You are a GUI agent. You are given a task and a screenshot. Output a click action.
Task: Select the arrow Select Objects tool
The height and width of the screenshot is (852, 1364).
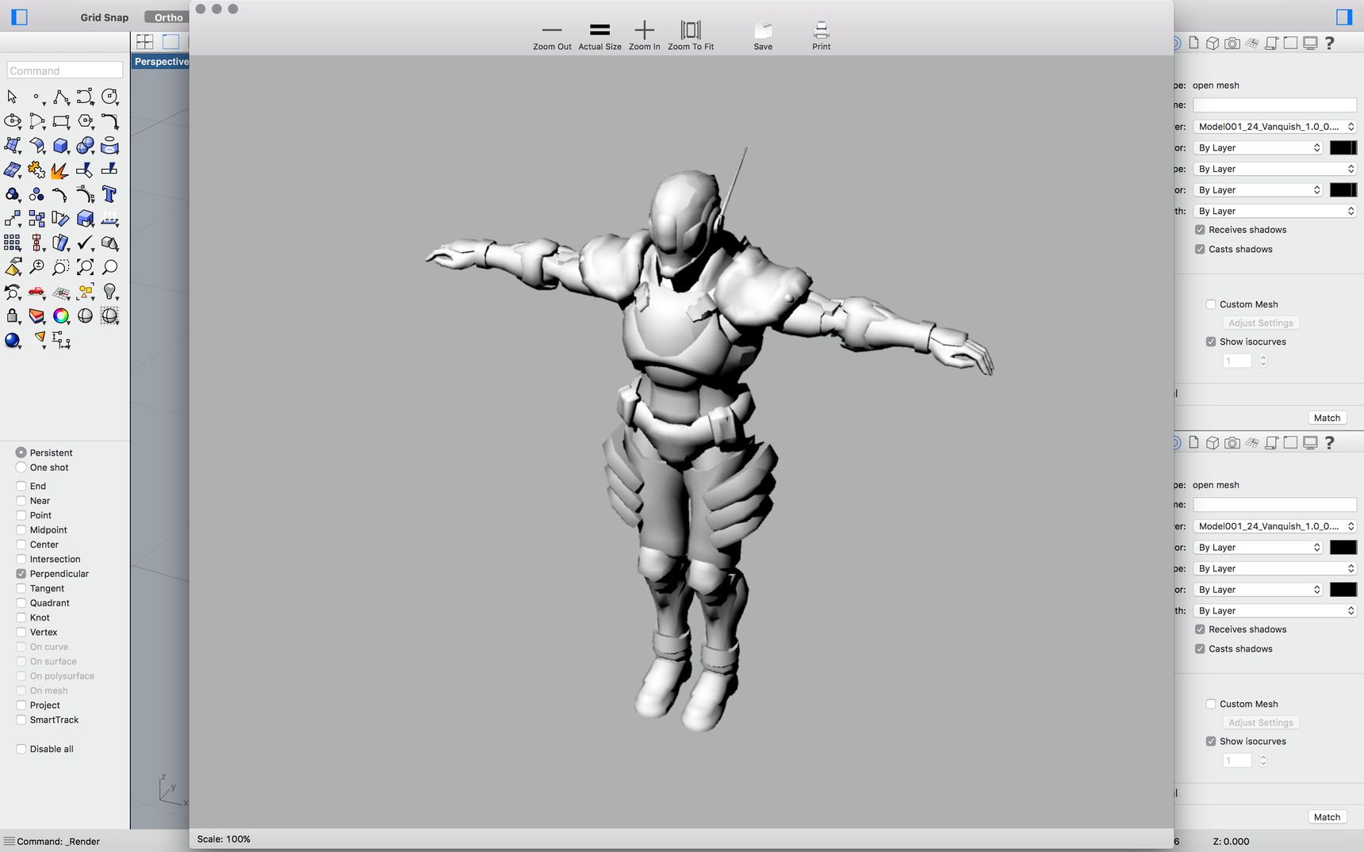[x=12, y=97]
